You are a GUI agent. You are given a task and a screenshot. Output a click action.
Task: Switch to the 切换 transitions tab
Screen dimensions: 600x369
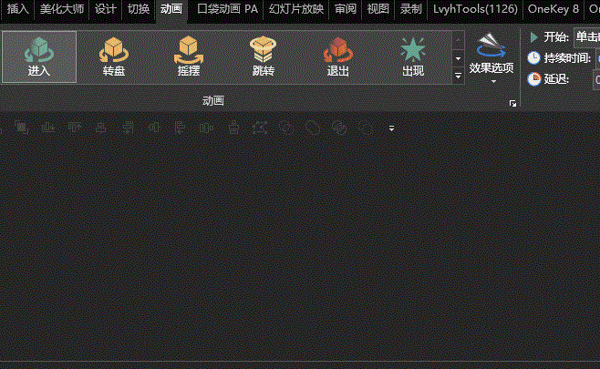(x=139, y=9)
